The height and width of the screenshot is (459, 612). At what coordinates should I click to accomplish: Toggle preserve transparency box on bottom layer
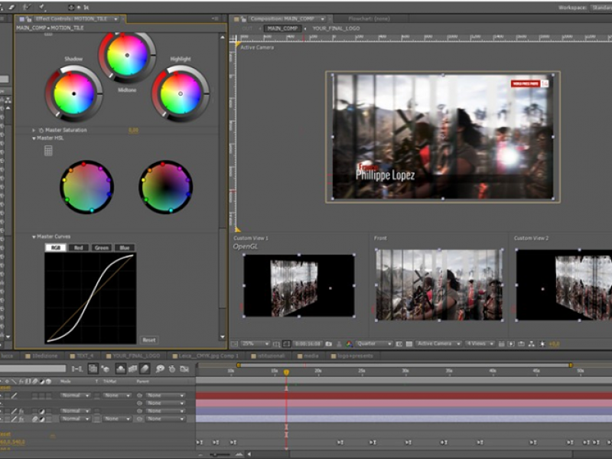click(x=97, y=418)
